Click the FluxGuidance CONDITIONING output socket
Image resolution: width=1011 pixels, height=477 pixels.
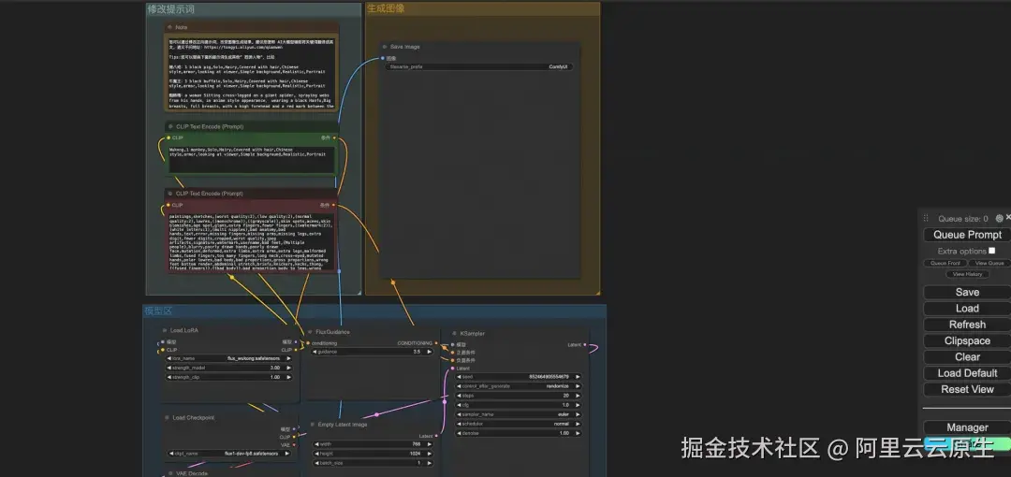(436, 343)
